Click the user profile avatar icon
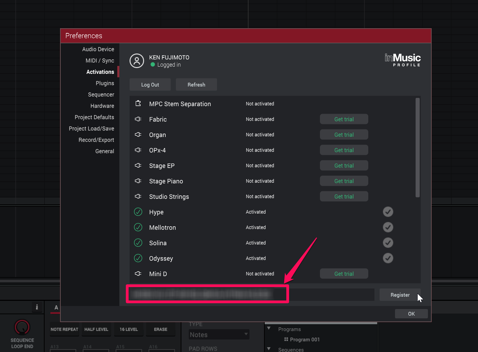Viewport: 478px width, 352px height. pyautogui.click(x=137, y=61)
